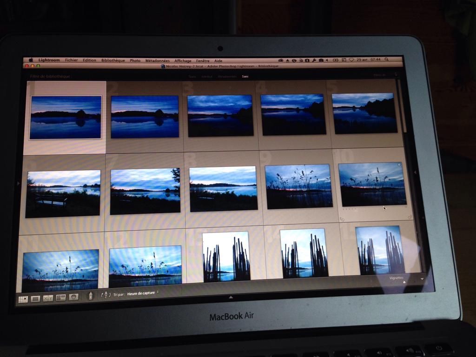Rotate photo 10 counterclockwise using corner arrow
Viewport: 476px width, 357px height.
pyautogui.click(x=342, y=218)
